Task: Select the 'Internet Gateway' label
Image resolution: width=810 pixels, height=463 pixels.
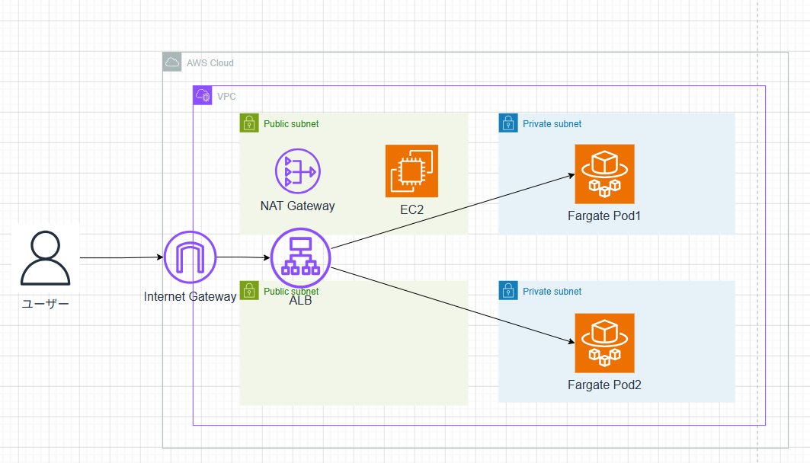Action: (x=190, y=297)
